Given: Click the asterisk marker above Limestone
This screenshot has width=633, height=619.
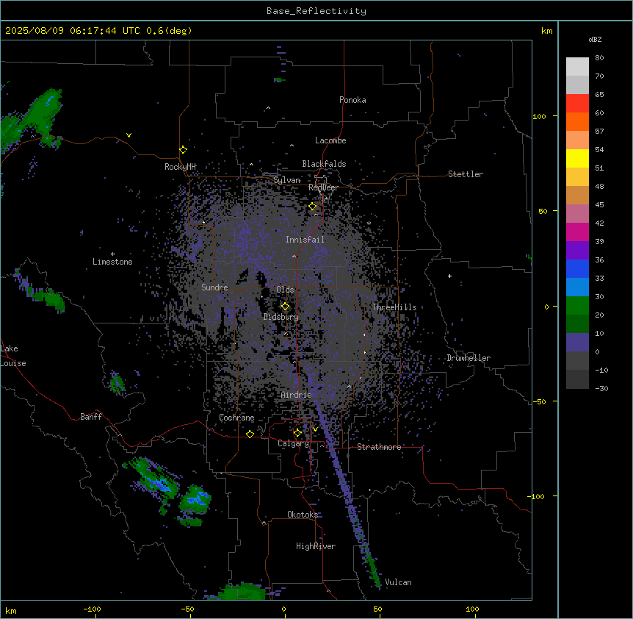Looking at the screenshot, I should [112, 254].
